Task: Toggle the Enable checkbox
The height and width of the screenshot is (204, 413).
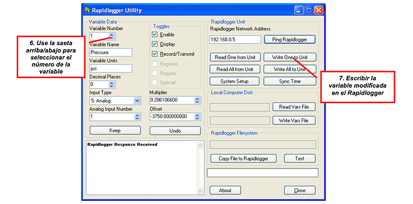Action: pos(155,35)
